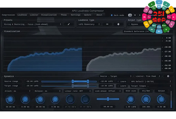This screenshot has width=176, height=119.
Task: Click the Output gain knob
Action: pyautogui.click(x=161, y=99)
